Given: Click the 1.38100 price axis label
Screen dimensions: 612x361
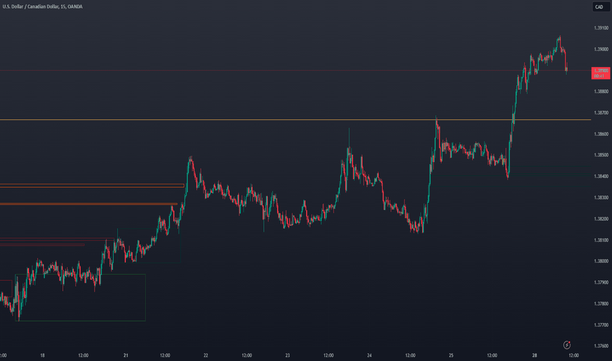Looking at the screenshot, I should click(x=601, y=240).
